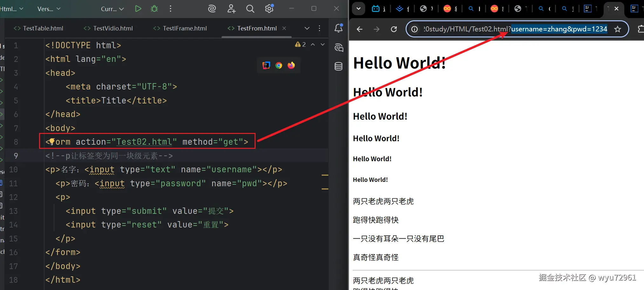
Task: Expand the Html... project dropdown
Action: (12, 9)
